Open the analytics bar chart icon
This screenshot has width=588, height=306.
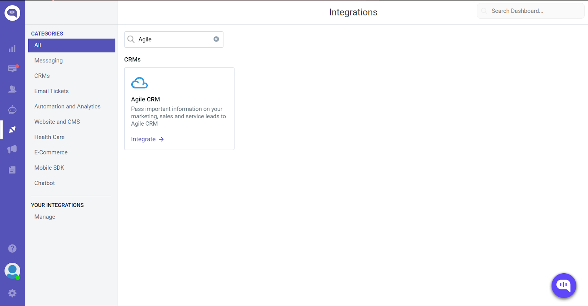coord(12,48)
